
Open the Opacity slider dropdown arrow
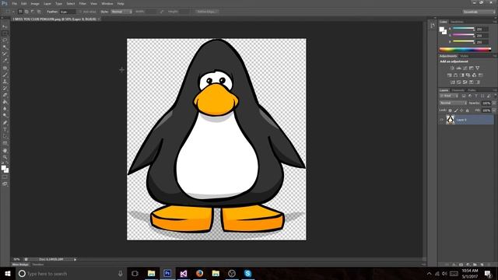[494, 103]
